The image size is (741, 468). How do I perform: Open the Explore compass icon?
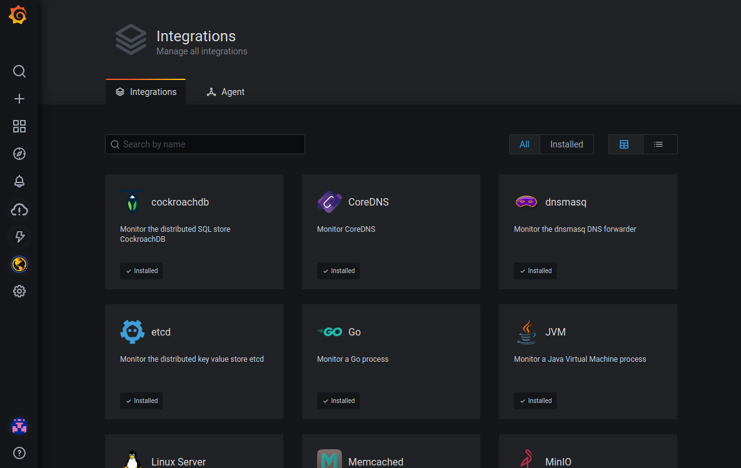[x=19, y=154]
